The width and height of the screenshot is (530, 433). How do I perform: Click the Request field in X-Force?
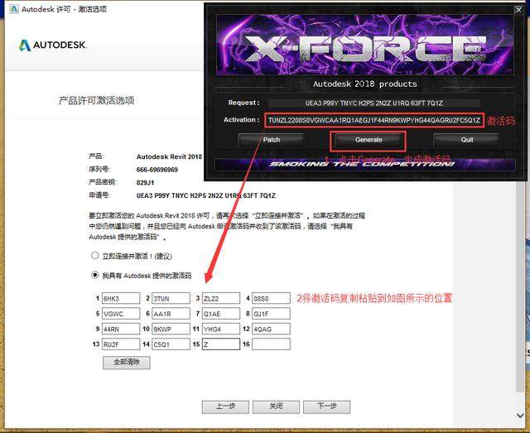click(x=373, y=103)
